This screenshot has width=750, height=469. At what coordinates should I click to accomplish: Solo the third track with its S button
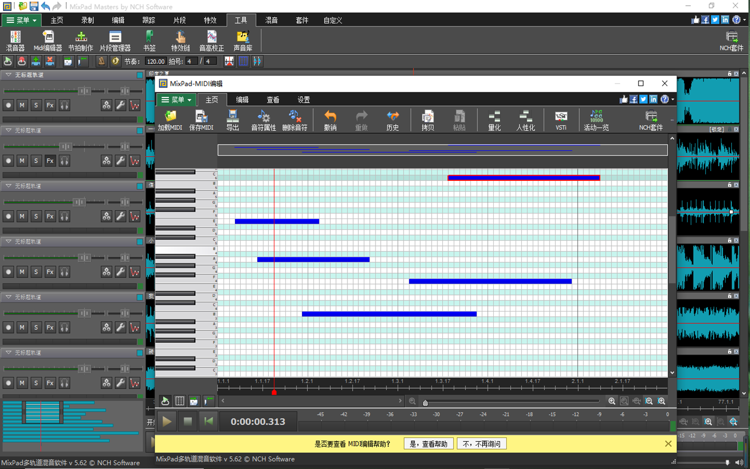point(36,216)
